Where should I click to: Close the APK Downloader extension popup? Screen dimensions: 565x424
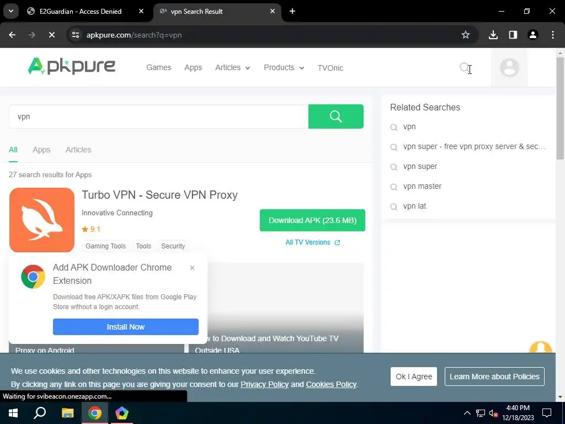[192, 268]
